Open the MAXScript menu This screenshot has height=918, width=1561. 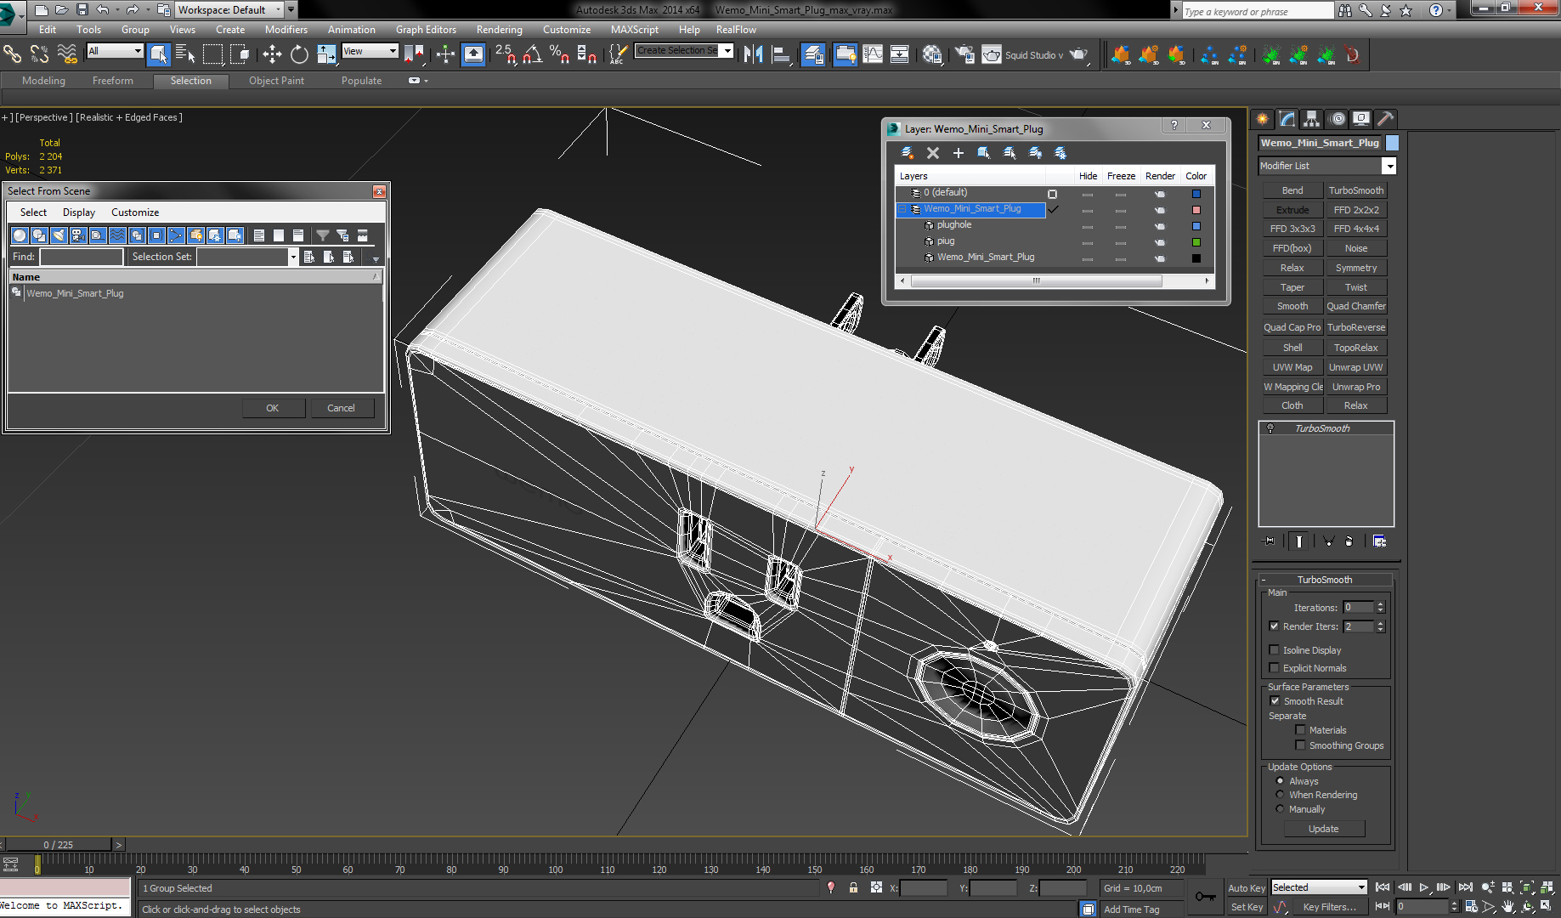point(634,30)
